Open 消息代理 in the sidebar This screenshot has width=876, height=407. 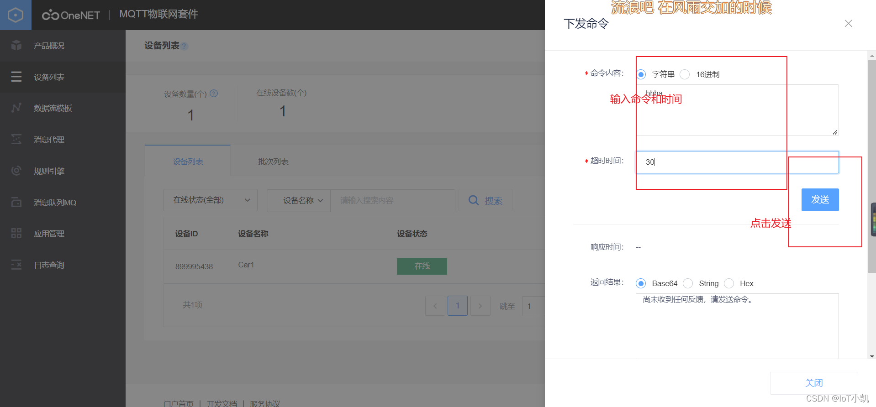click(x=63, y=140)
